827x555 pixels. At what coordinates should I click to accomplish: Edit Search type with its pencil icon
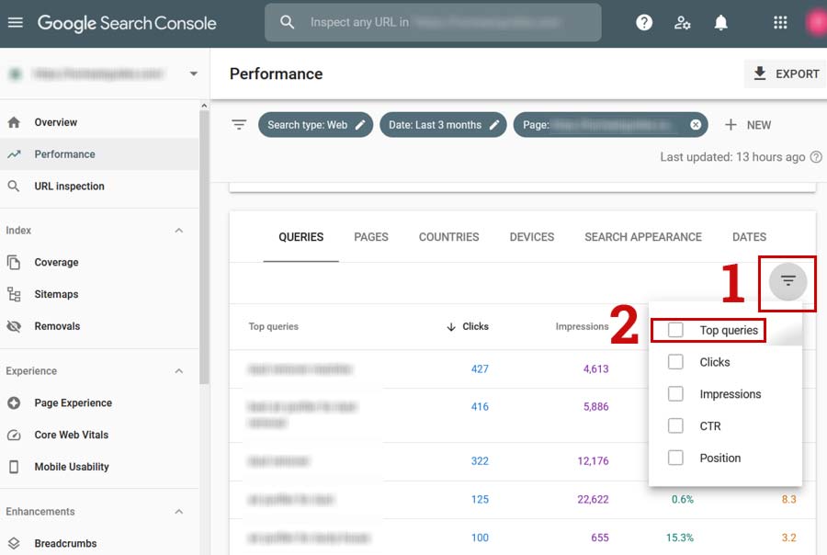[360, 125]
